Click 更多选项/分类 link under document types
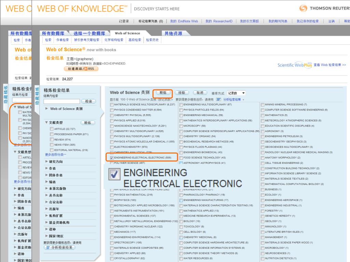350x262 pixels. tap(56, 155)
